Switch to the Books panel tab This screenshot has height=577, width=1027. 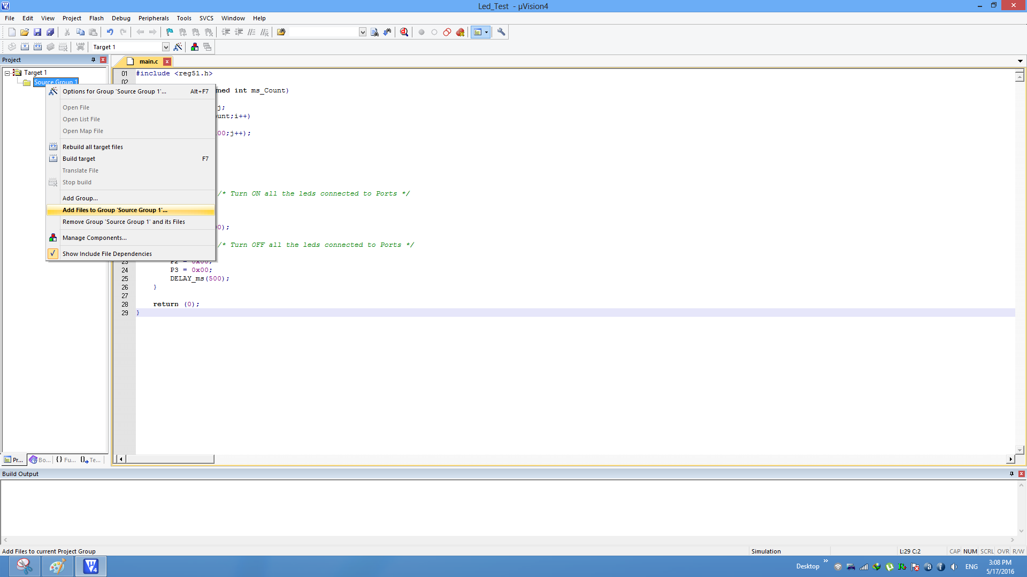[x=40, y=459]
